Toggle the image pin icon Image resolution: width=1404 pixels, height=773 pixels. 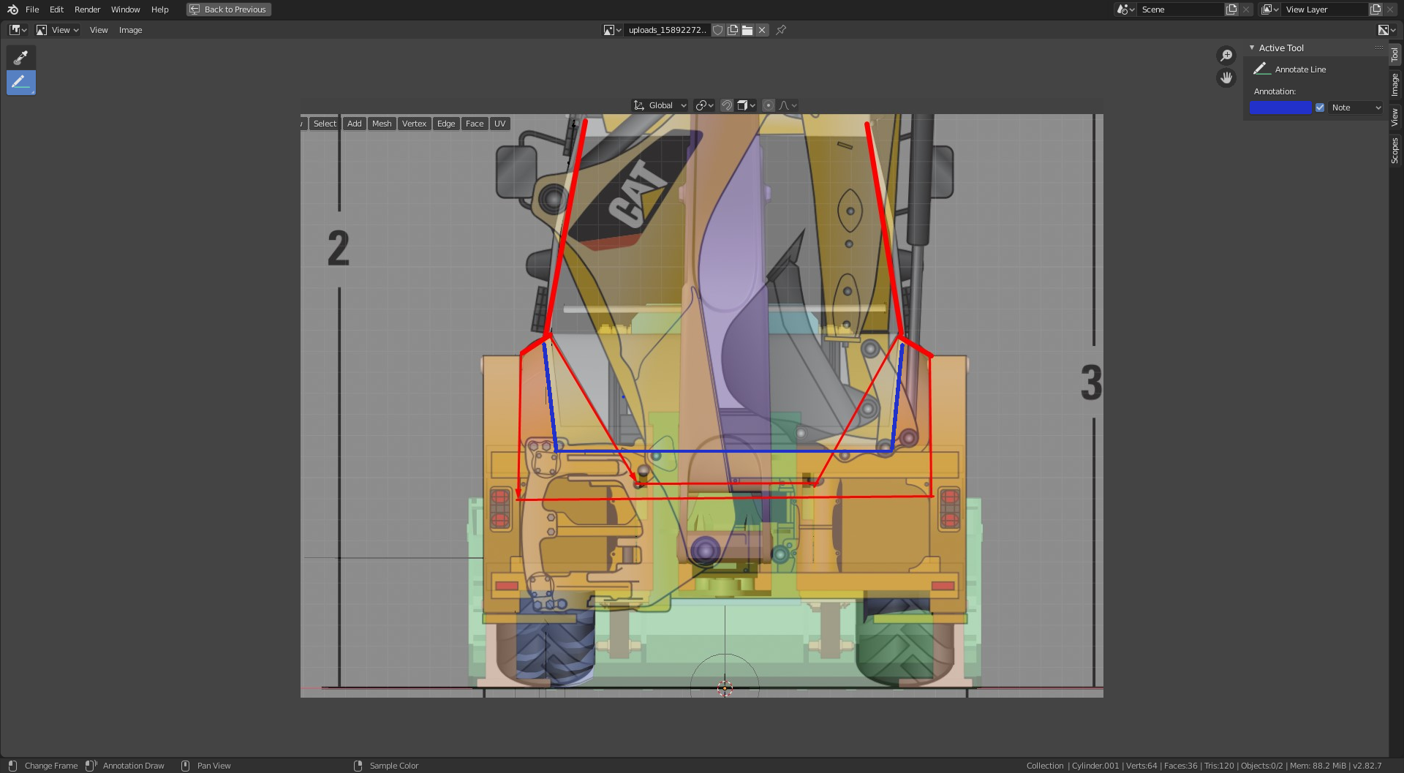point(781,30)
